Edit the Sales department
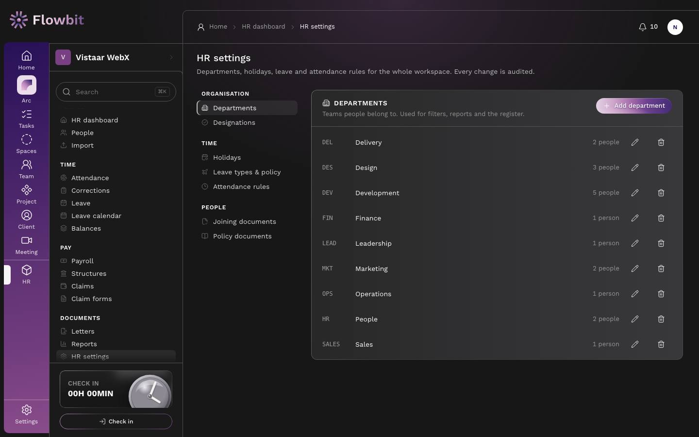699x437 pixels. (x=635, y=344)
